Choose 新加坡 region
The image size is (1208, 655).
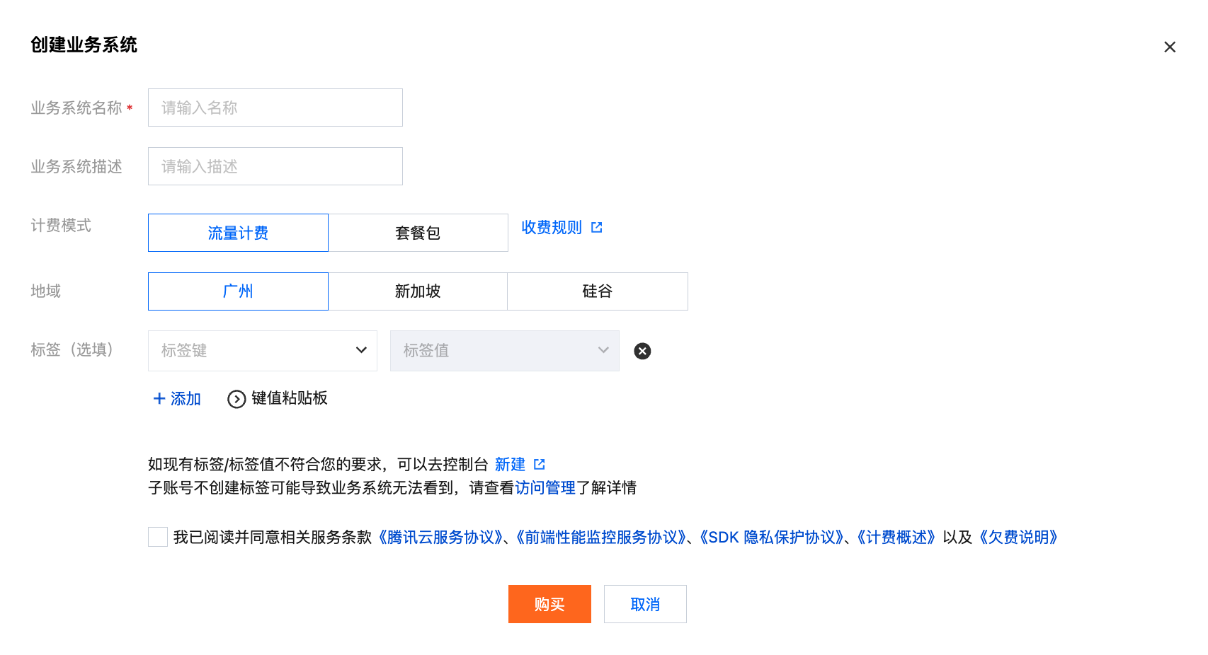click(418, 291)
